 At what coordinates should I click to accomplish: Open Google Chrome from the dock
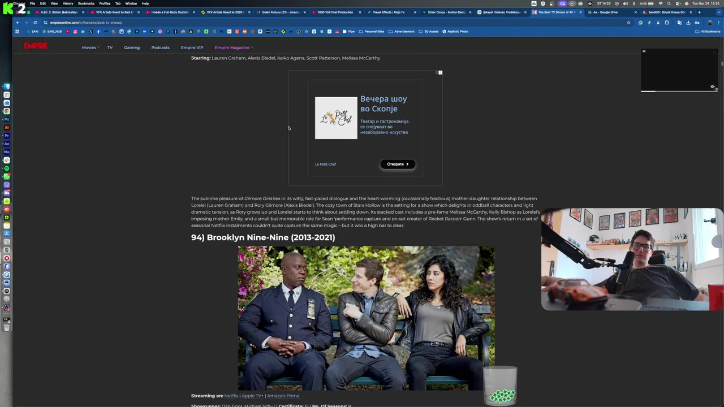click(7, 111)
